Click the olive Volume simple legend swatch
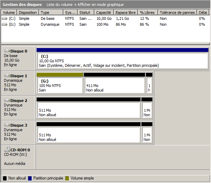 [67, 178]
